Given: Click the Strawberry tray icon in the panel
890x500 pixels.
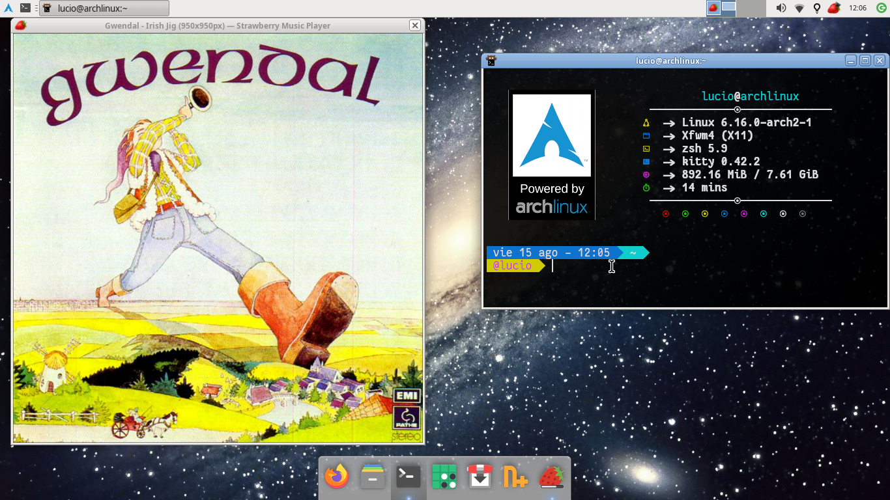Looking at the screenshot, I should (834, 8).
